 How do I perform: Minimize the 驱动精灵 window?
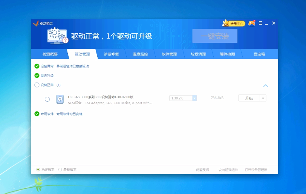coord(266,23)
